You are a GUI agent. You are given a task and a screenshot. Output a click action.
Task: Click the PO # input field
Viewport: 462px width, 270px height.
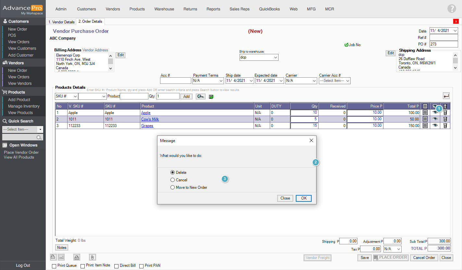pos(443,44)
